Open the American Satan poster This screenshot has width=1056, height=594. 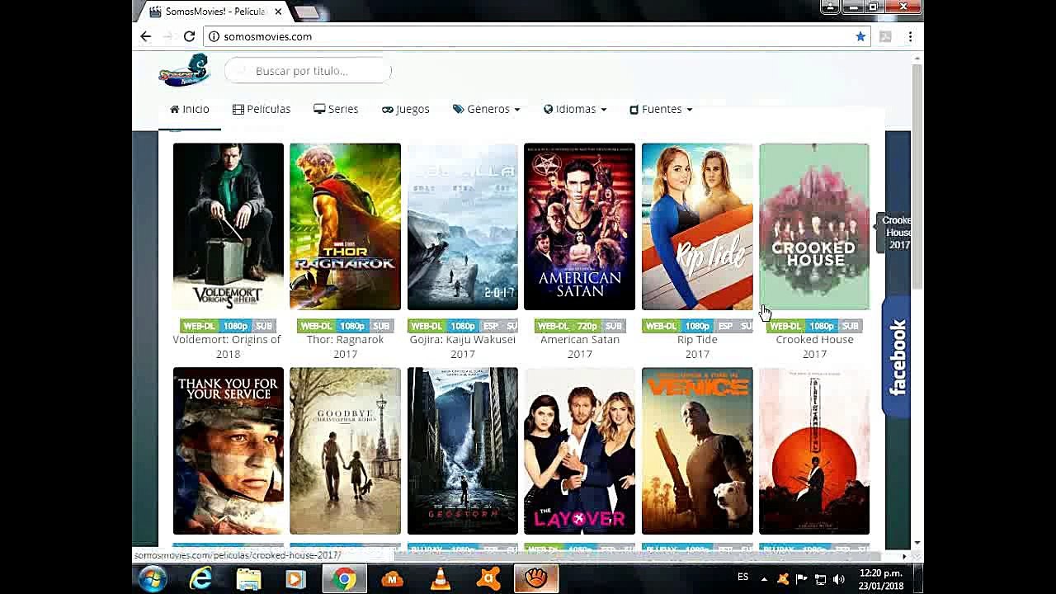tap(580, 227)
